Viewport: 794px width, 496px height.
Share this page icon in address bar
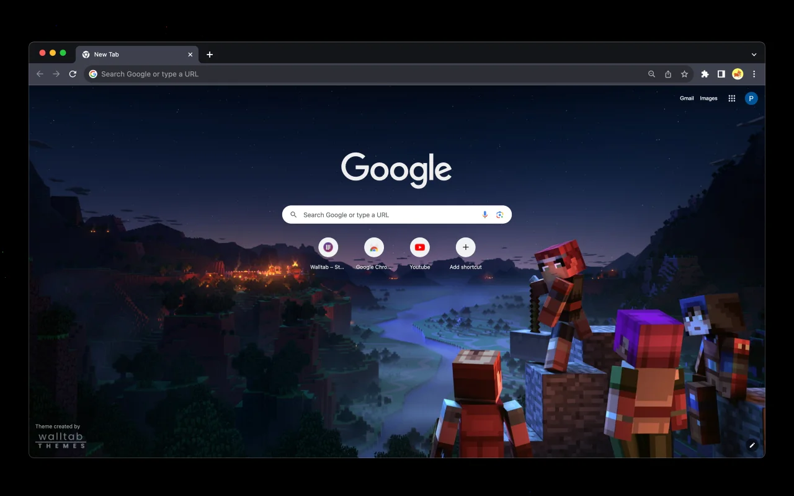pyautogui.click(x=668, y=74)
